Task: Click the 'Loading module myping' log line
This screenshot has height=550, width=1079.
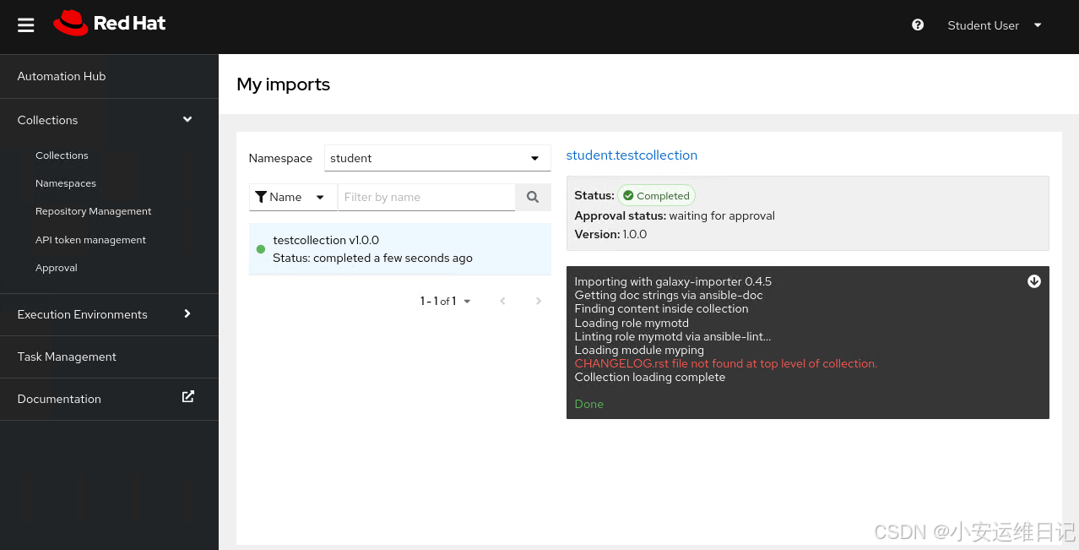Action: [x=639, y=350]
